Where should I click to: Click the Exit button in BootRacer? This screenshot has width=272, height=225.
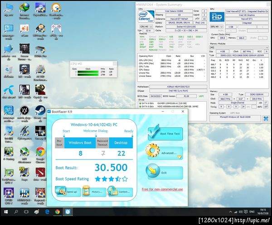[x=165, y=173]
